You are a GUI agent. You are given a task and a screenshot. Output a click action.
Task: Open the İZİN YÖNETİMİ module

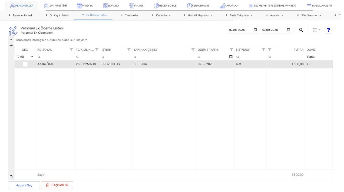tap(55, 6)
